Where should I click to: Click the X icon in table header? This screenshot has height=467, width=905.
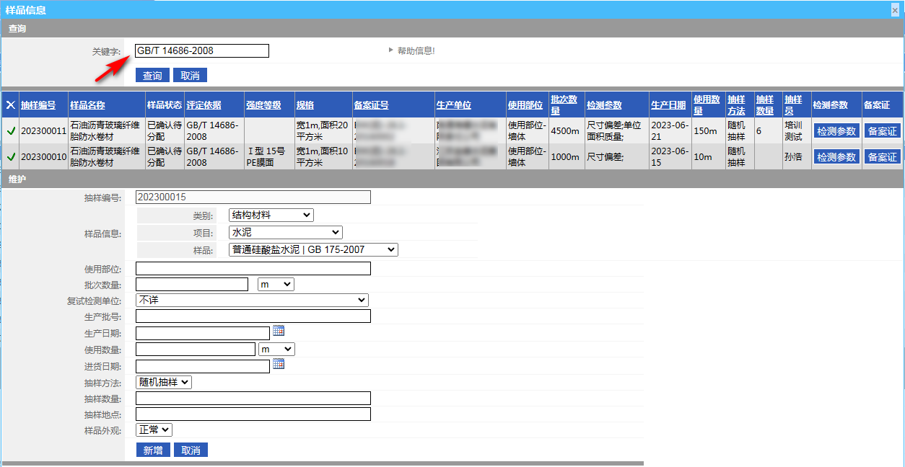click(11, 105)
